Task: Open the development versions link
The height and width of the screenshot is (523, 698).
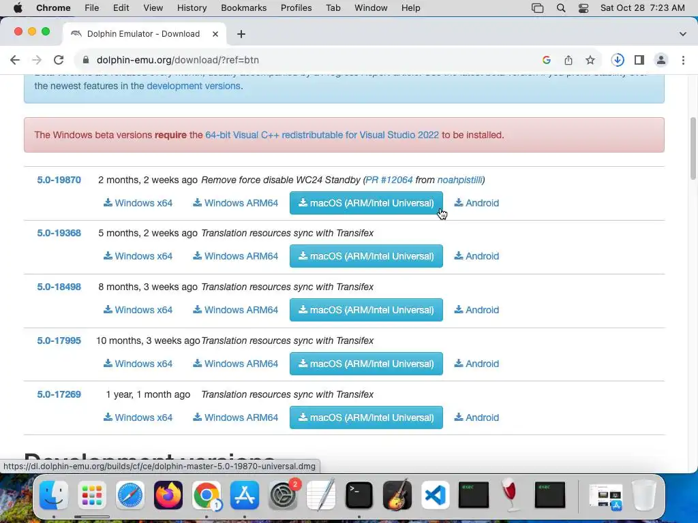Action: pyautogui.click(x=193, y=86)
